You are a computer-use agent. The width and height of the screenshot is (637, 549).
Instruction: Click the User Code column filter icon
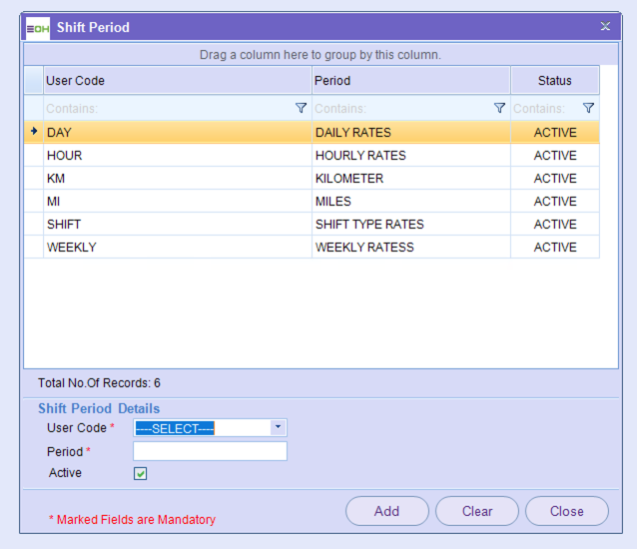[301, 108]
